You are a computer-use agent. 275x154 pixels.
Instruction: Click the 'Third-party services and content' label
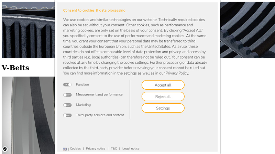point(100,115)
